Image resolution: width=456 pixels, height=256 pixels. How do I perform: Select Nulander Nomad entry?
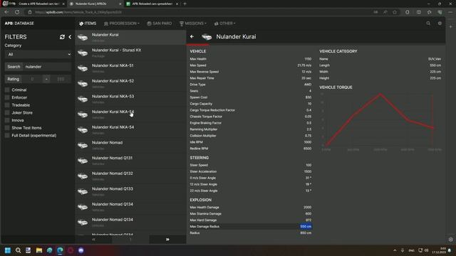click(x=130, y=145)
